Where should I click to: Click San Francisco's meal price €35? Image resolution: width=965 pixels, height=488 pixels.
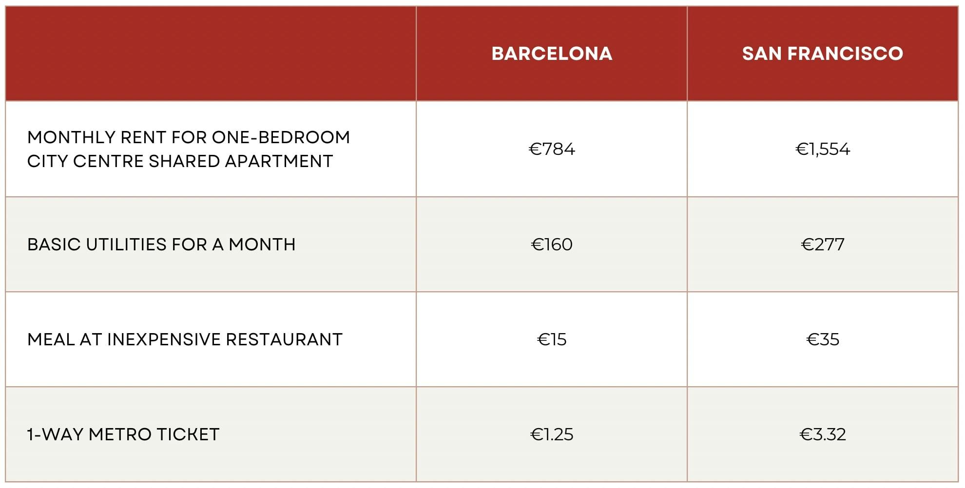click(x=822, y=339)
